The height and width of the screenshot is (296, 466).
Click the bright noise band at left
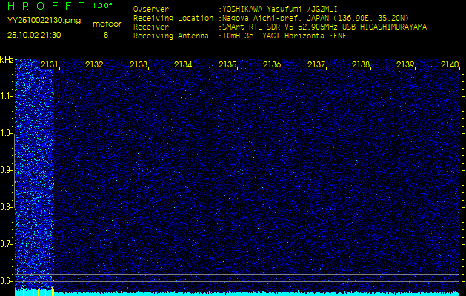coord(33,170)
